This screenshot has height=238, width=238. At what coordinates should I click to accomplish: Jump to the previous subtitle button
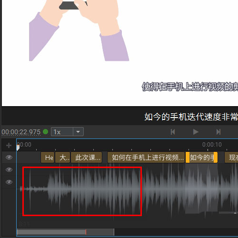coord(173,132)
